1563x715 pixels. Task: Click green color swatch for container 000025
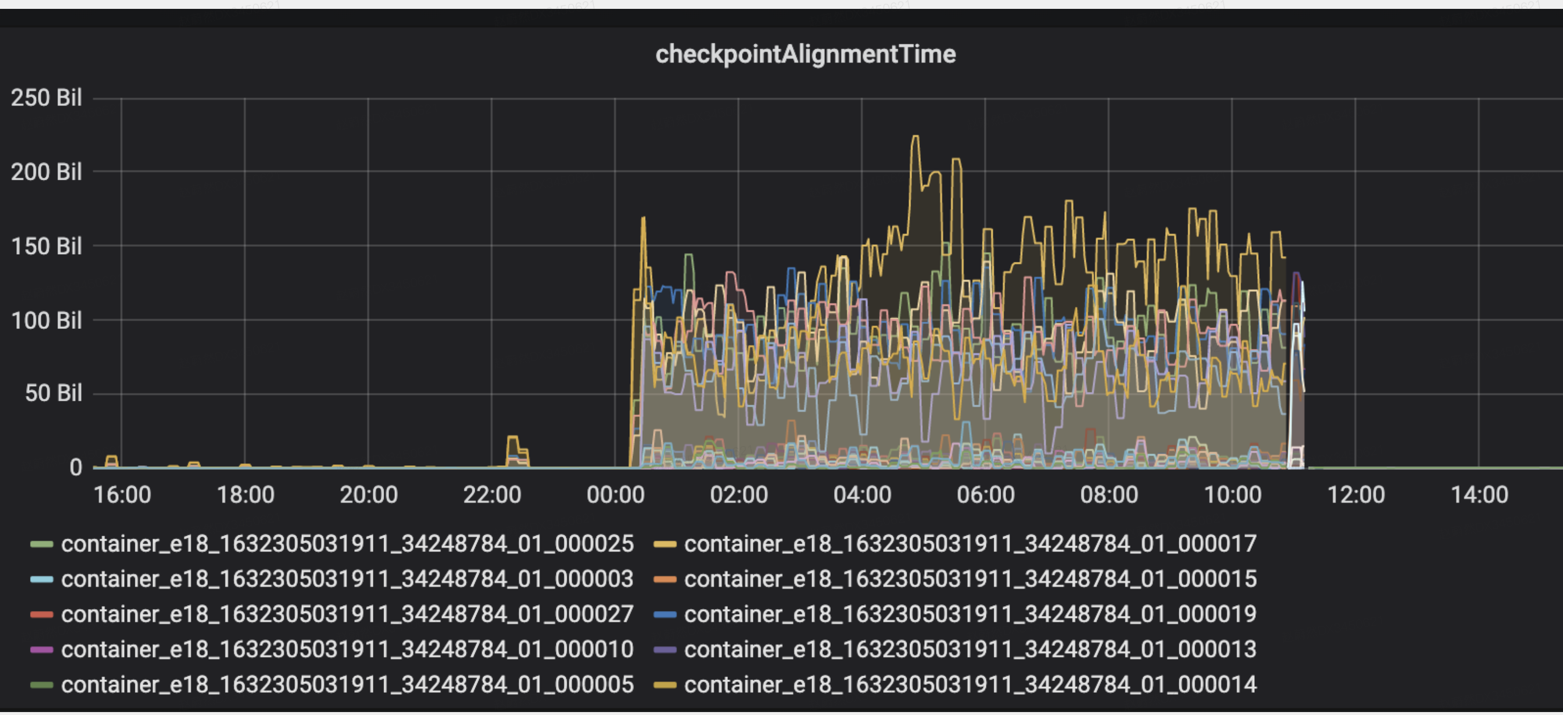(x=42, y=545)
